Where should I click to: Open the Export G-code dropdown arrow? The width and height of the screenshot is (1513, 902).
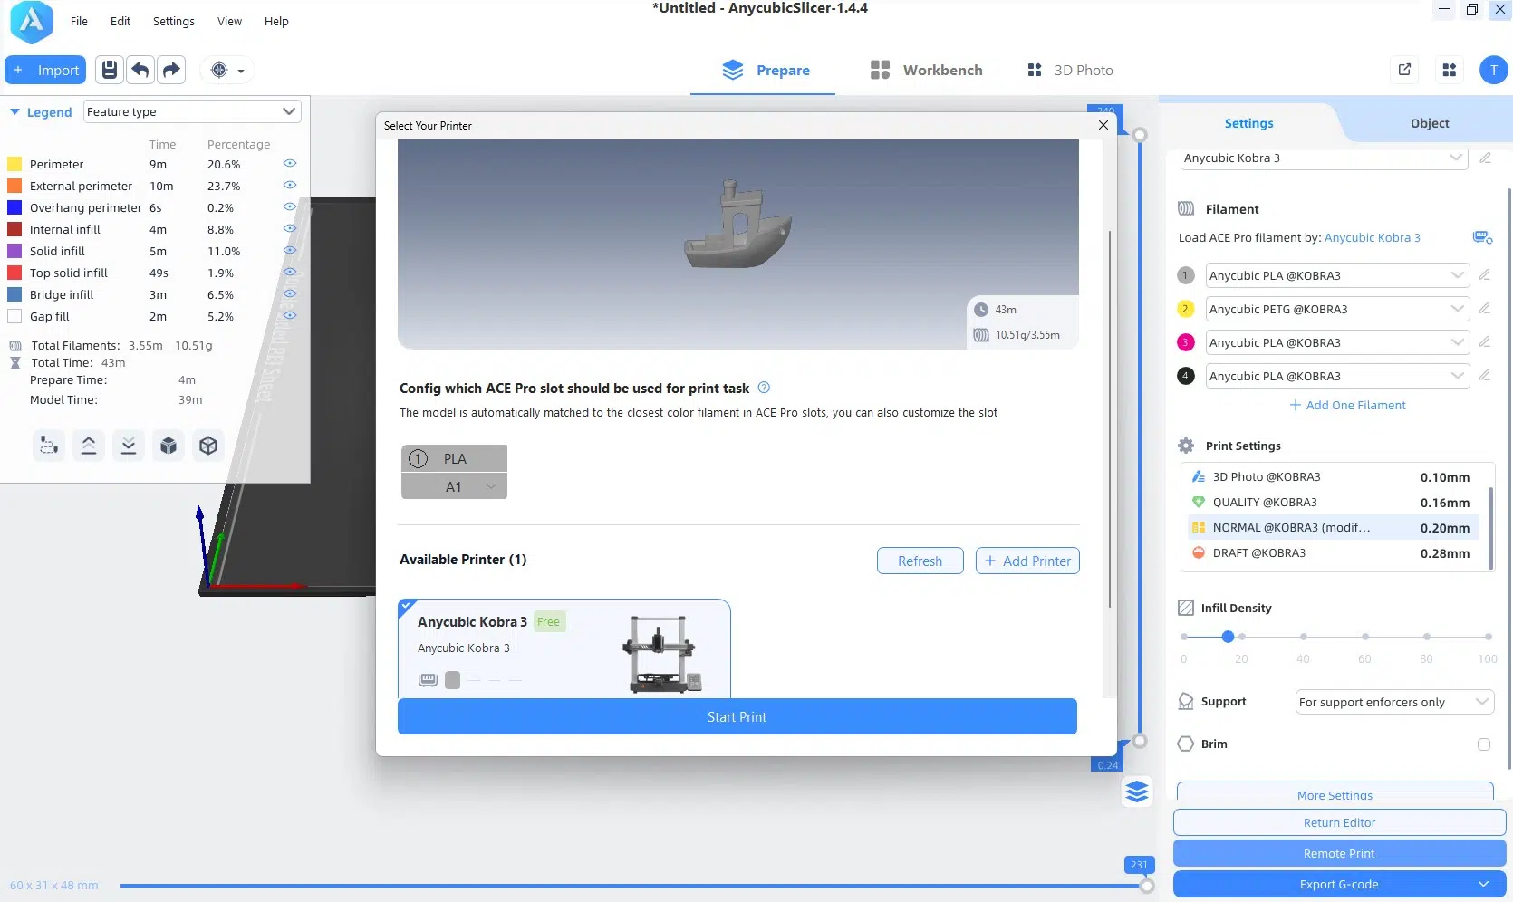click(x=1484, y=884)
